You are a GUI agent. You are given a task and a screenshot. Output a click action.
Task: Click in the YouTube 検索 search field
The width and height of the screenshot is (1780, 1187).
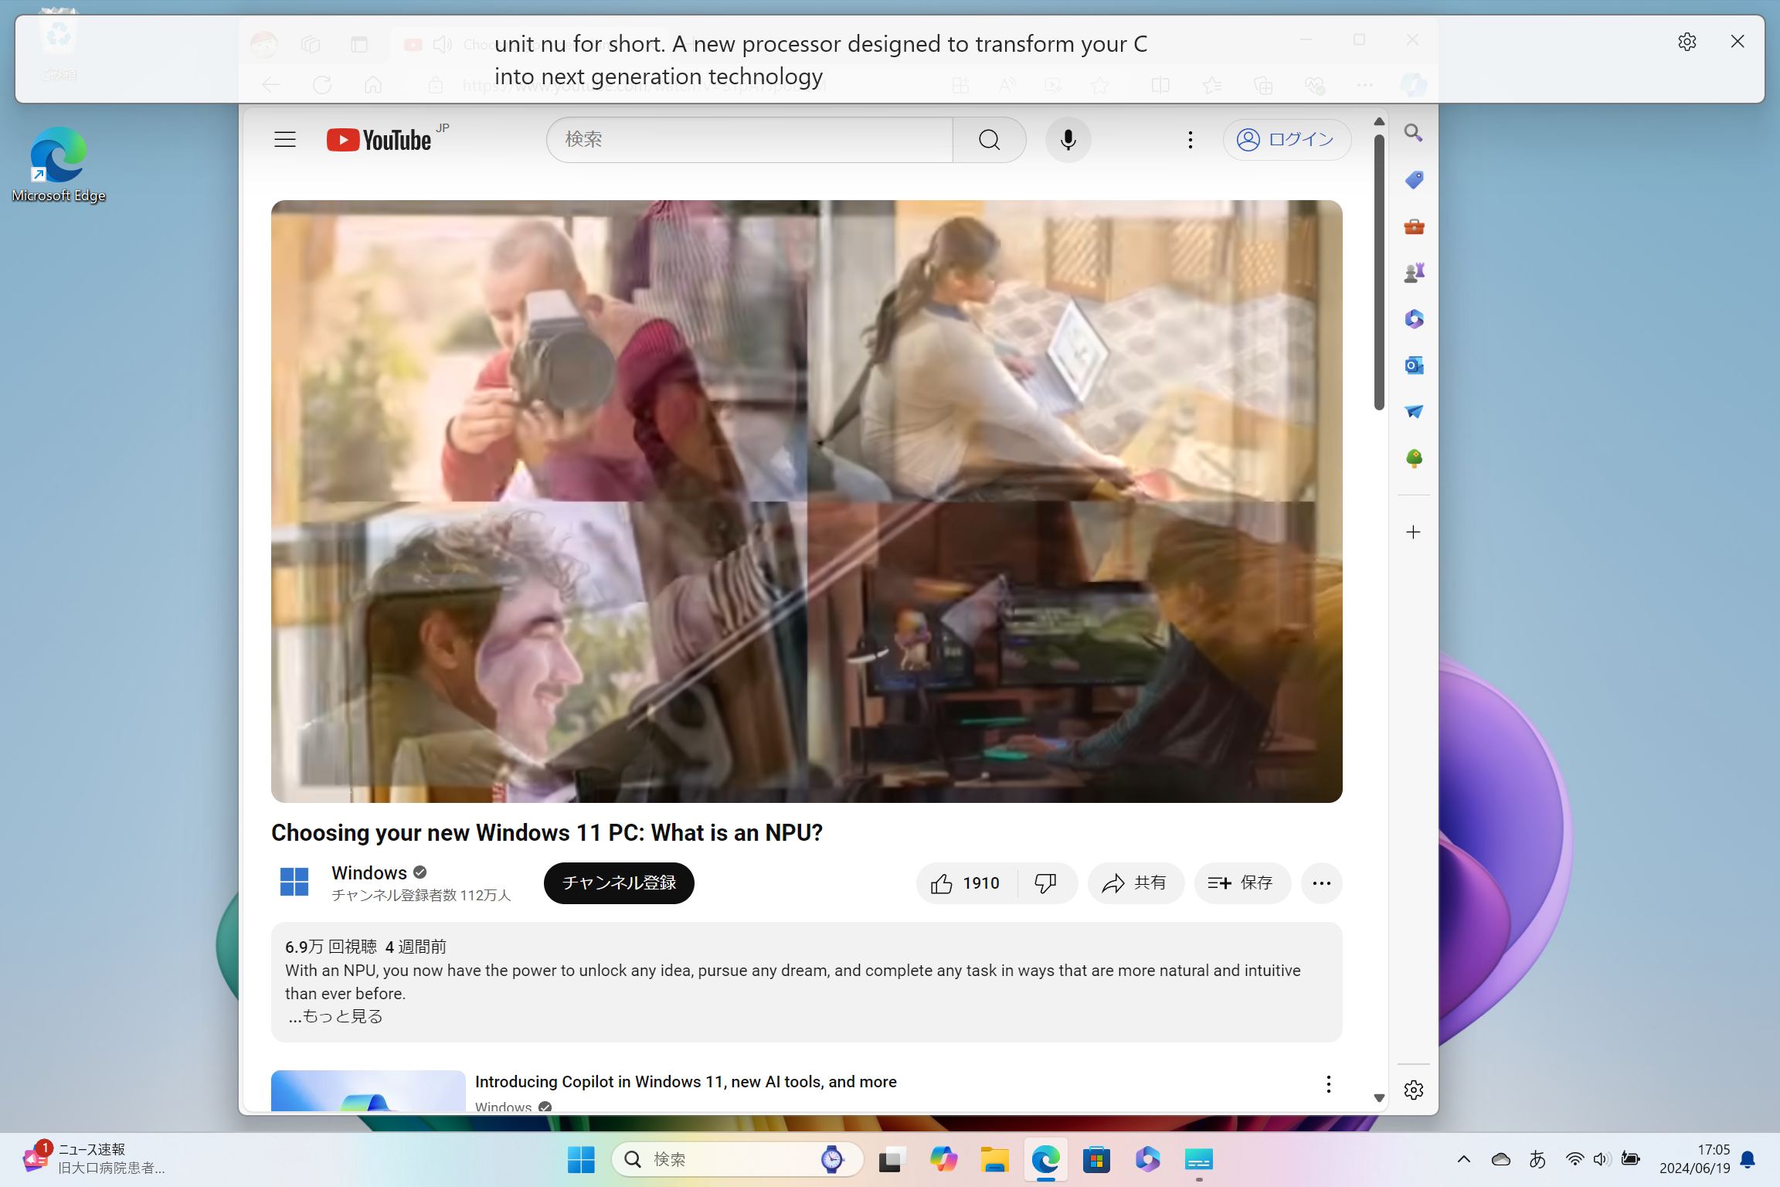click(x=749, y=140)
